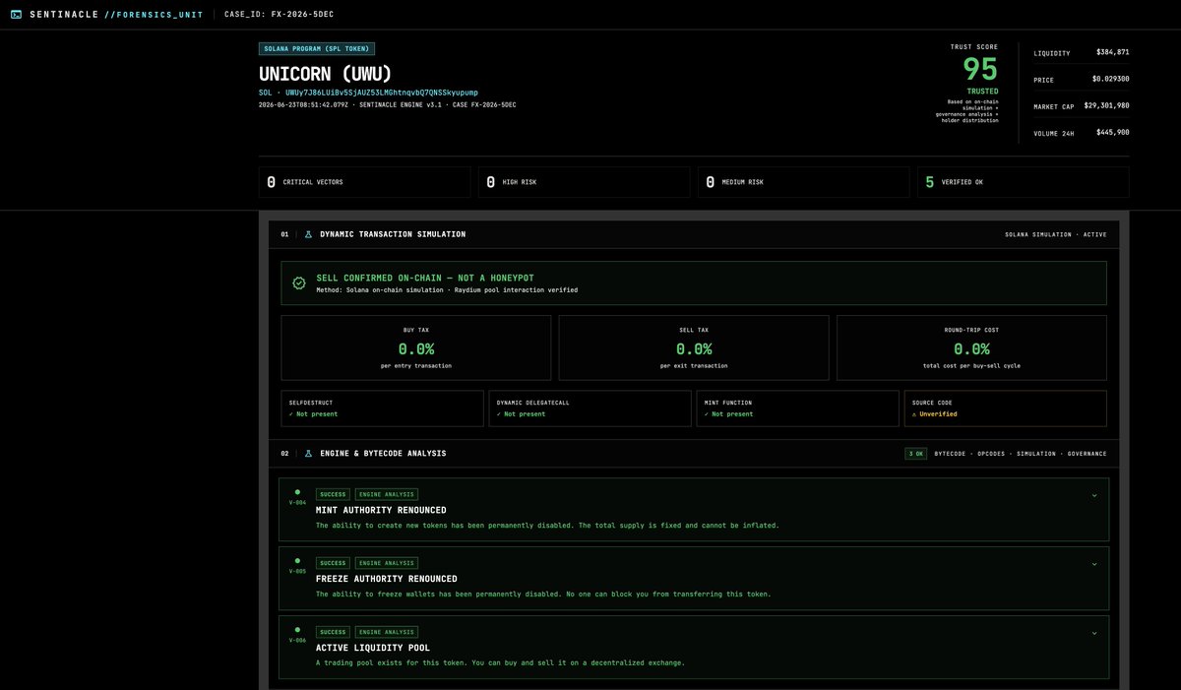This screenshot has width=1181, height=690.
Task: Click the BYTECODE · OPCODES · SIMULATION · GOVERNANCE label
Action: pyautogui.click(x=1021, y=454)
